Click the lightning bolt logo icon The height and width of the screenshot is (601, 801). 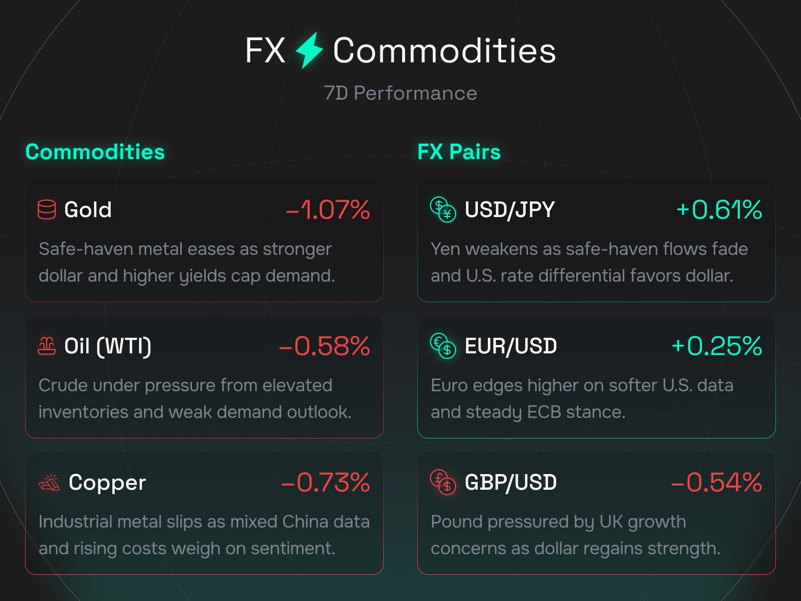[x=309, y=50]
